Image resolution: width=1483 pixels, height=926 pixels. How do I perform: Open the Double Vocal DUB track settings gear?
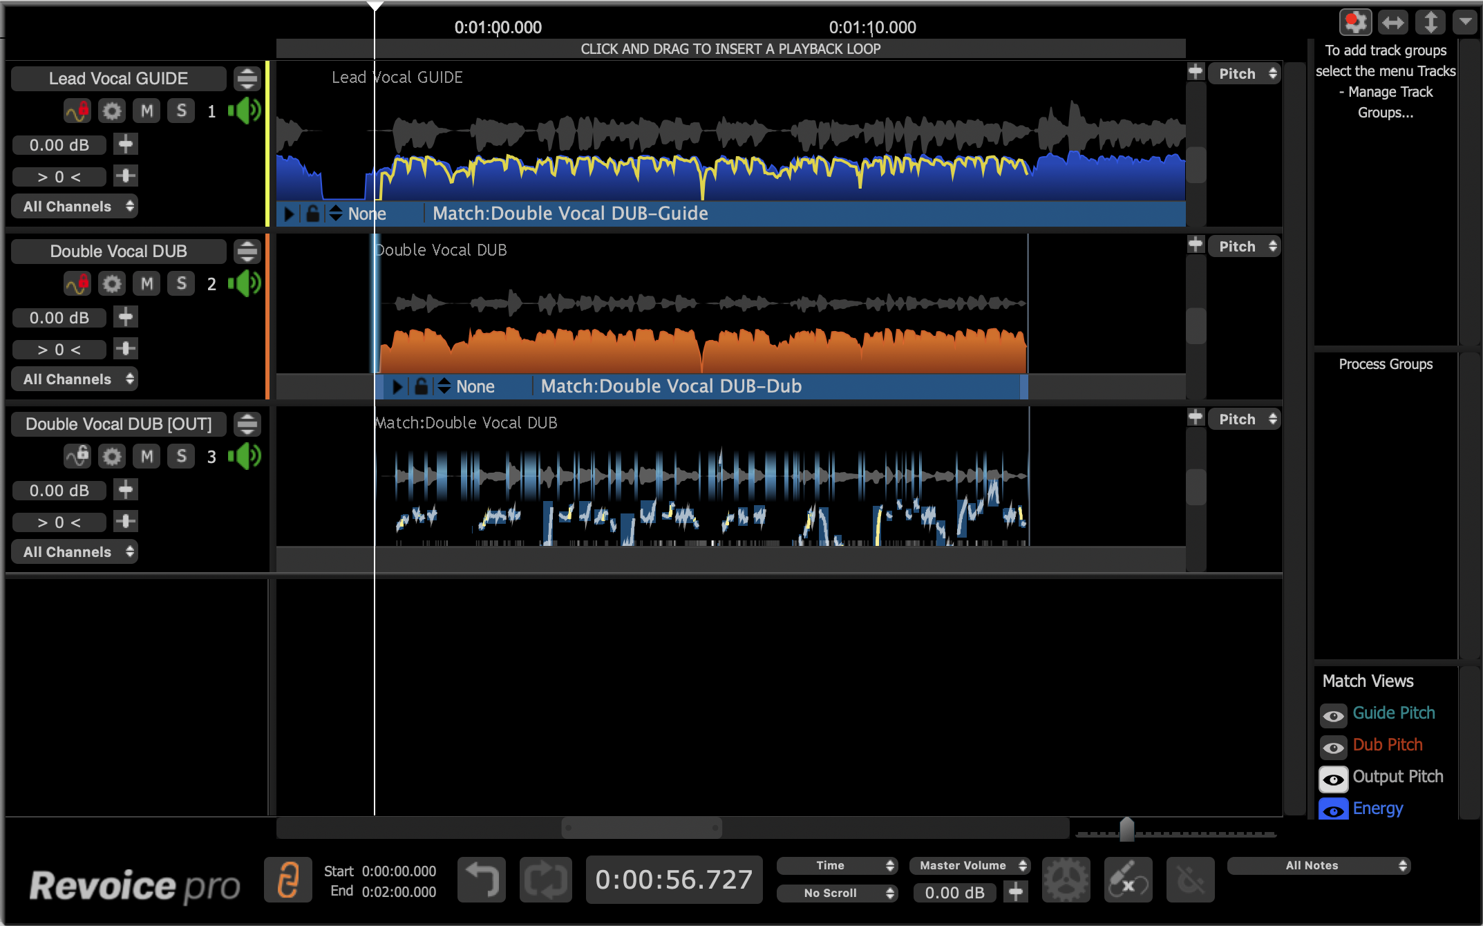[x=112, y=283]
